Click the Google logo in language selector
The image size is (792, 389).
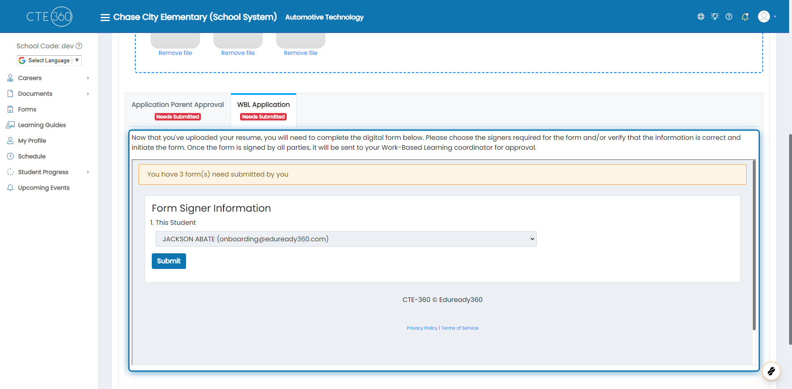coord(22,60)
